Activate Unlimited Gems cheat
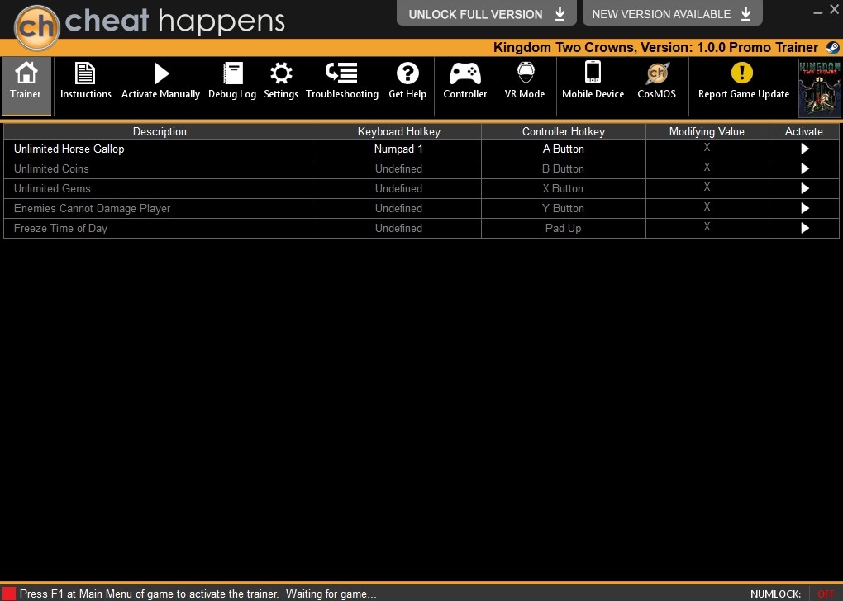Viewport: 843px width, 601px height. pyautogui.click(x=804, y=188)
